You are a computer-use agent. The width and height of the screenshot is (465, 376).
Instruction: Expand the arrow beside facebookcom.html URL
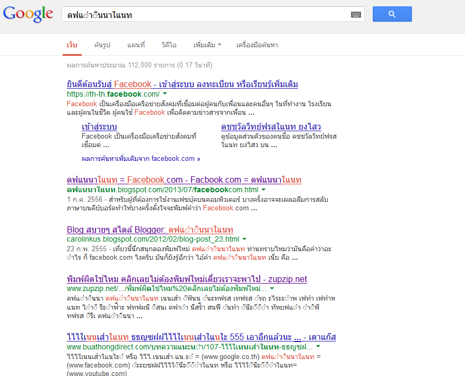click(264, 190)
